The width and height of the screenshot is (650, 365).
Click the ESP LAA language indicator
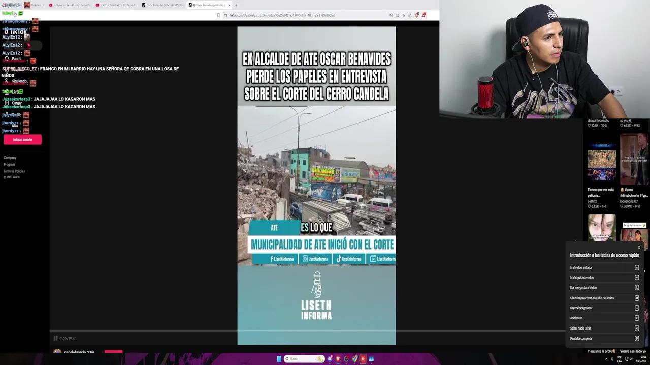tap(620, 359)
